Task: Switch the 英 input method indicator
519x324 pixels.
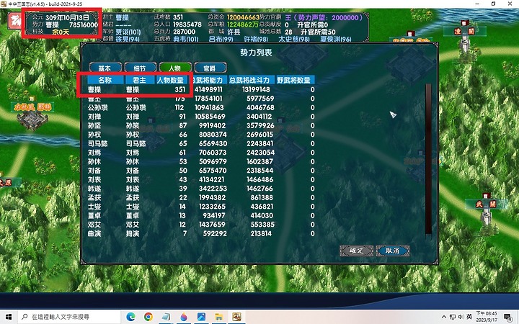Action: [469, 317]
